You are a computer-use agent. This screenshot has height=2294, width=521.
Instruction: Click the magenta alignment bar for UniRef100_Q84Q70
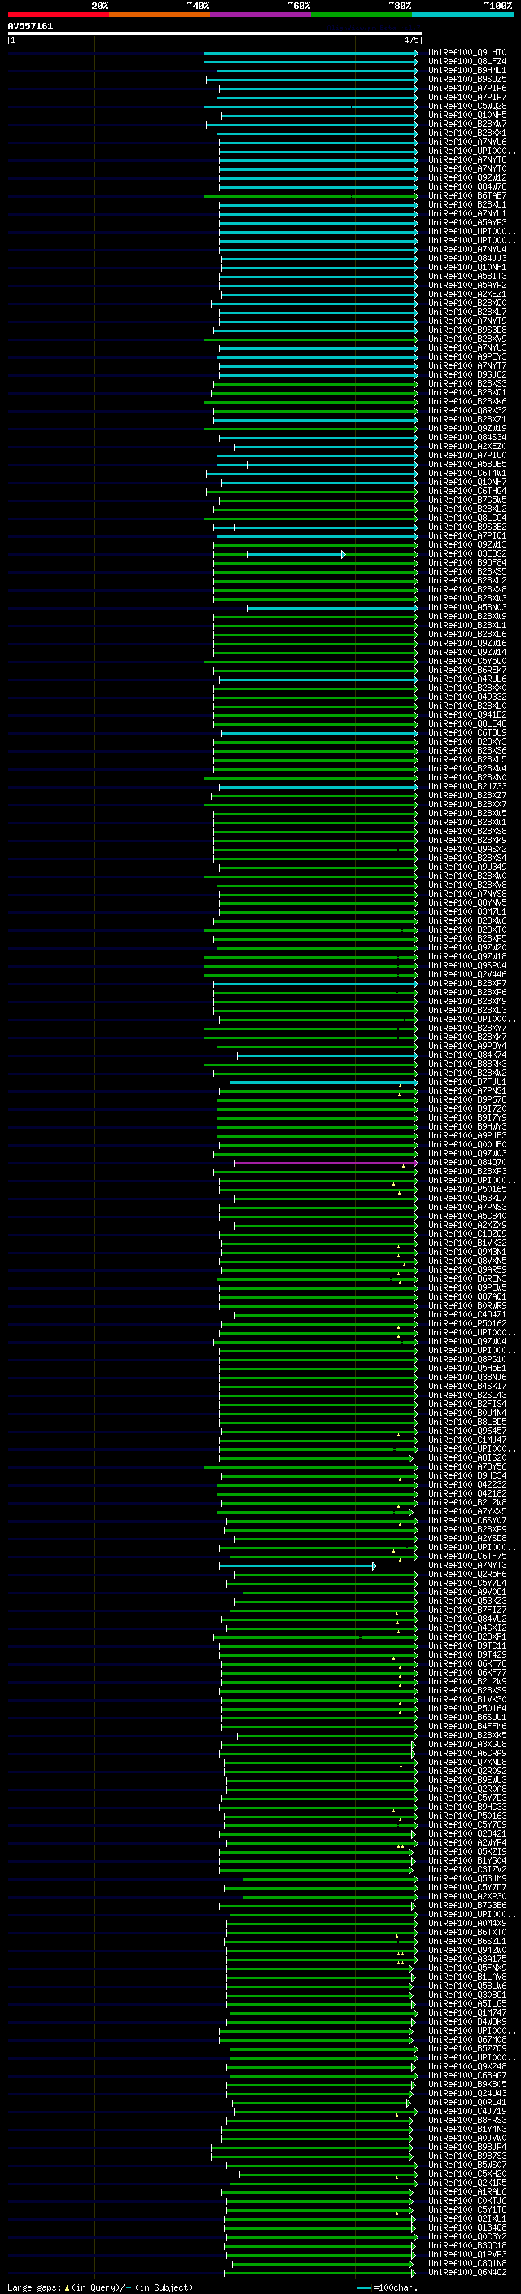325,1163
